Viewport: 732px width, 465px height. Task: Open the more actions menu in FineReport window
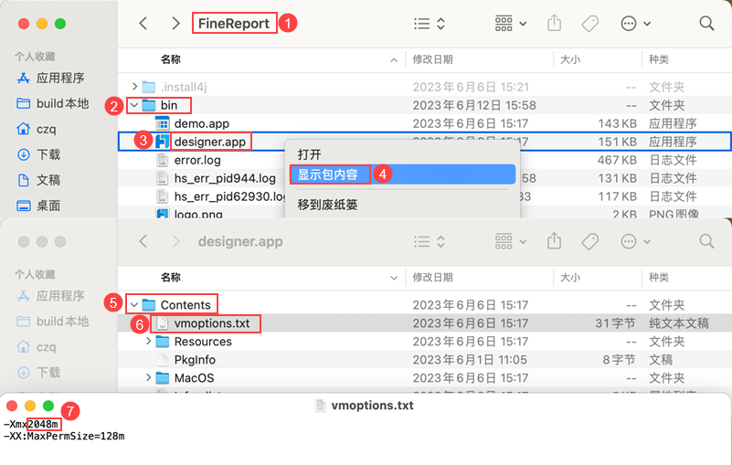(635, 24)
